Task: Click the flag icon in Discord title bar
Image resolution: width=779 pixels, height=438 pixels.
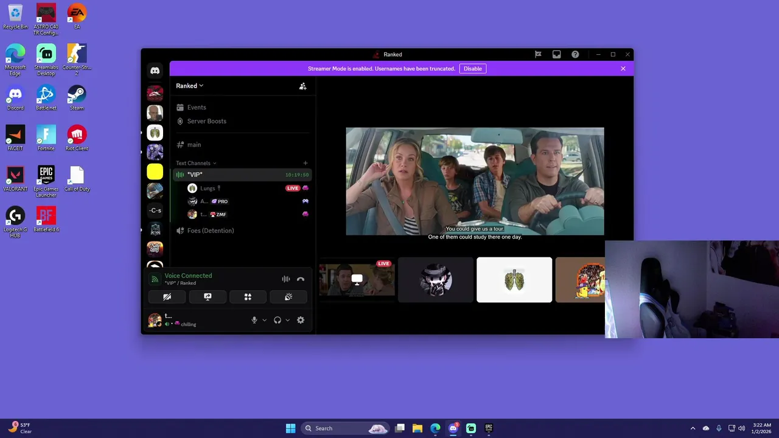Action: click(x=538, y=54)
